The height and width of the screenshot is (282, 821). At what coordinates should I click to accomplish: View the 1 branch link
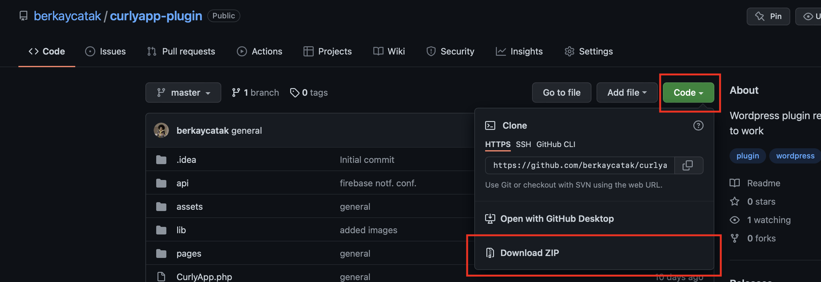(x=255, y=93)
